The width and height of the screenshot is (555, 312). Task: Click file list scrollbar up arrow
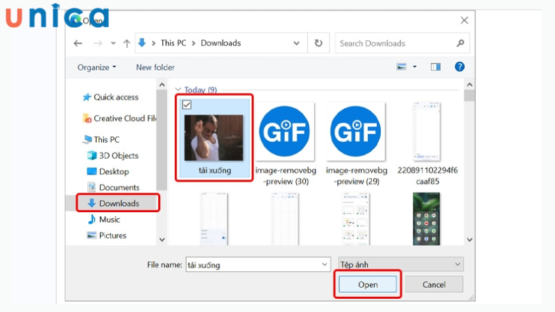click(x=470, y=85)
